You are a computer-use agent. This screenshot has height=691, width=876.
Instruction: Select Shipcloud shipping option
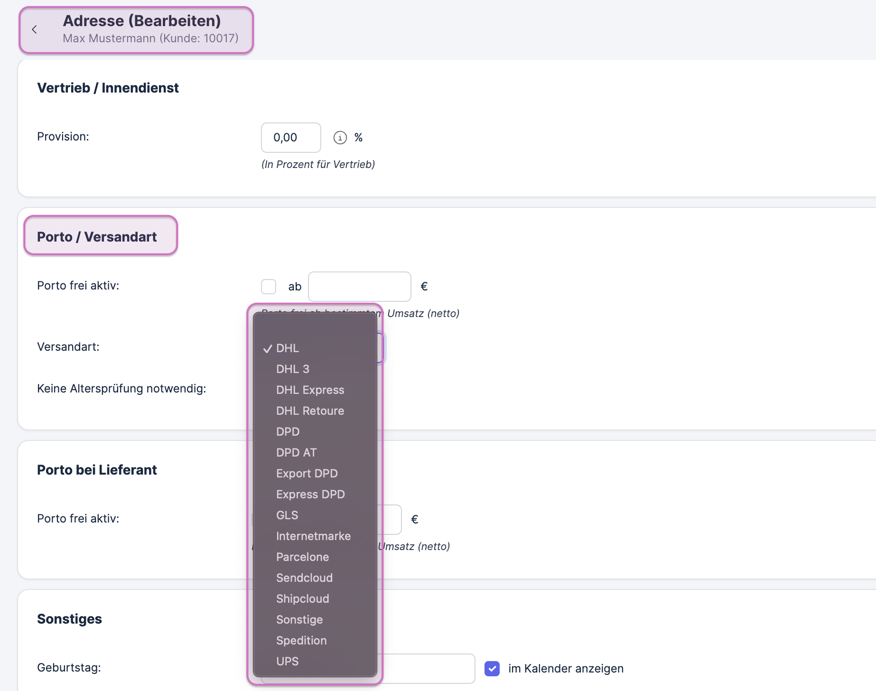point(302,599)
